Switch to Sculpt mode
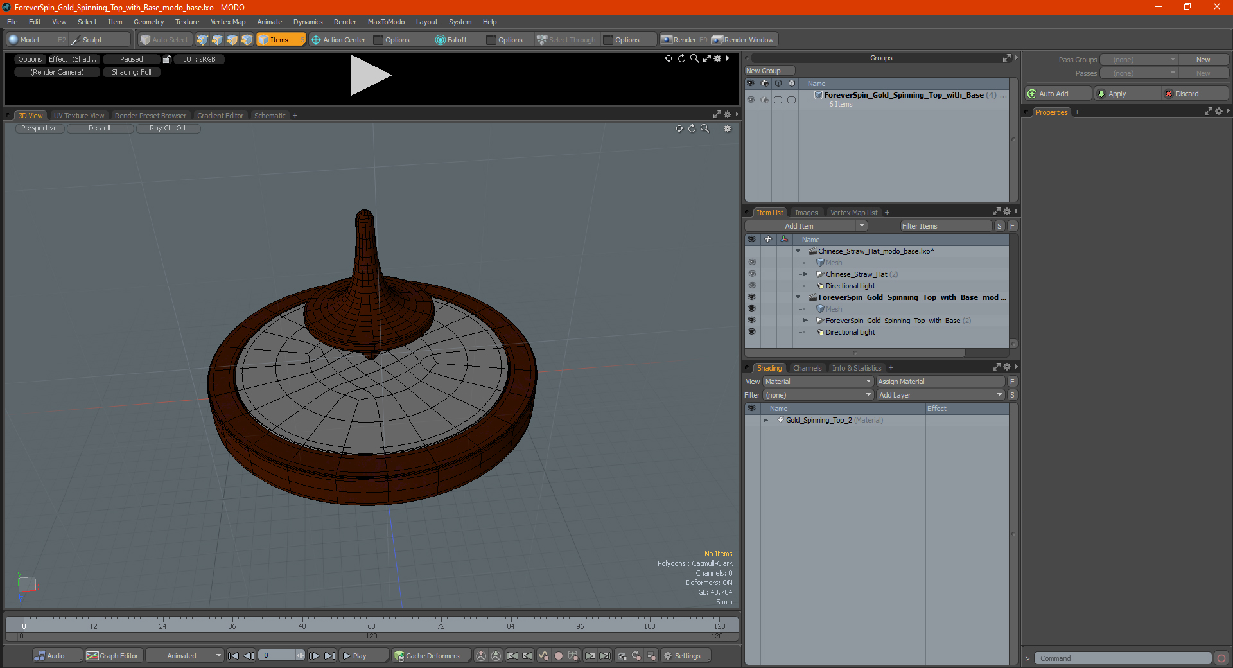The width and height of the screenshot is (1233, 668). 100,40
